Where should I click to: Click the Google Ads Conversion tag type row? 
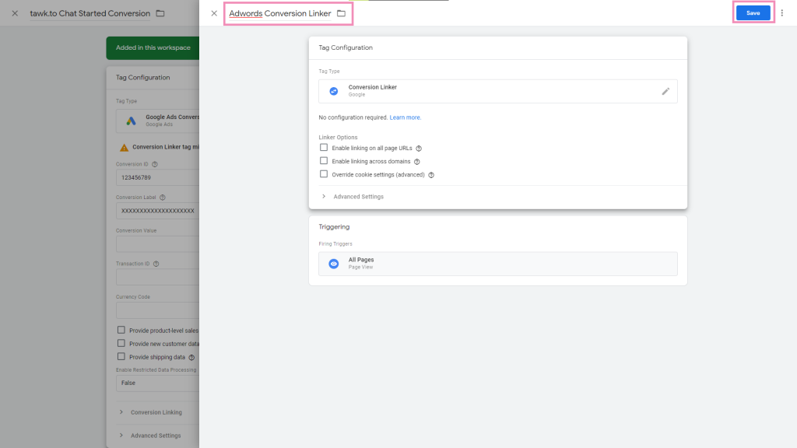tap(157, 121)
